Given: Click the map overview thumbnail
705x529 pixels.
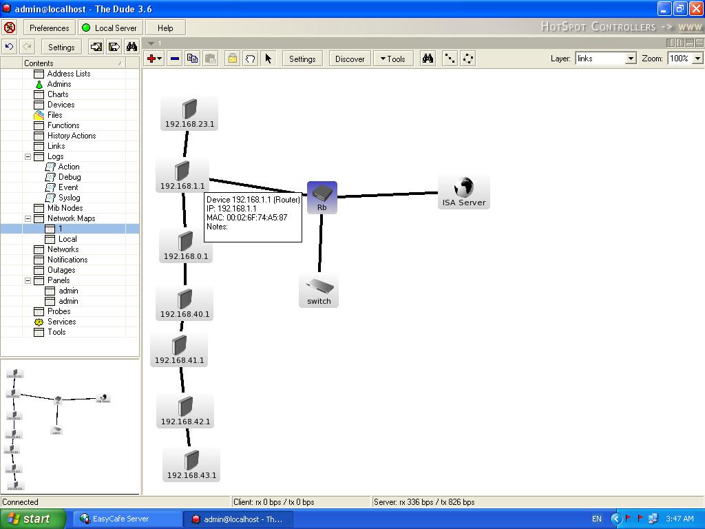Looking at the screenshot, I should (x=70, y=426).
